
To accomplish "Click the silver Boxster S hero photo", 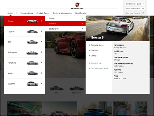I will coord(118,28).
